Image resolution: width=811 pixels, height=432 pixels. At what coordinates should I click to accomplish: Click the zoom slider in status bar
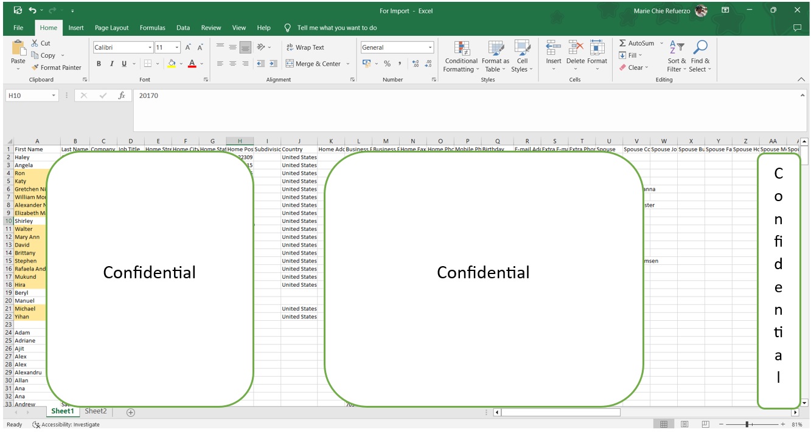pos(747,424)
